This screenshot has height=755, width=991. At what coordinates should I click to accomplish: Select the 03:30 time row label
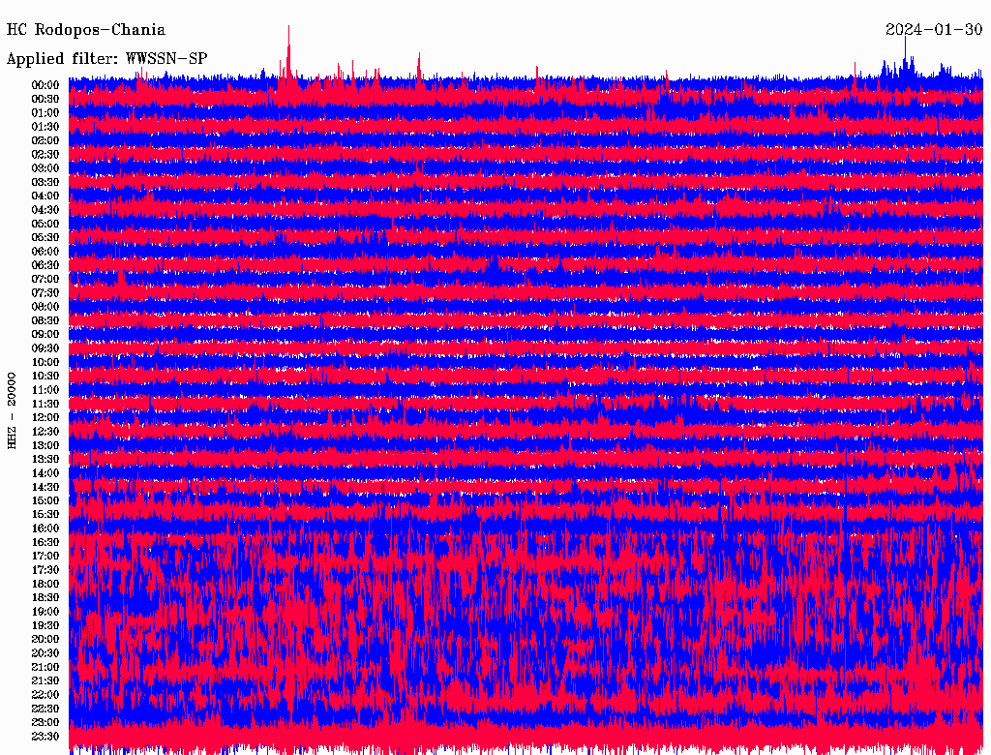pos(45,182)
